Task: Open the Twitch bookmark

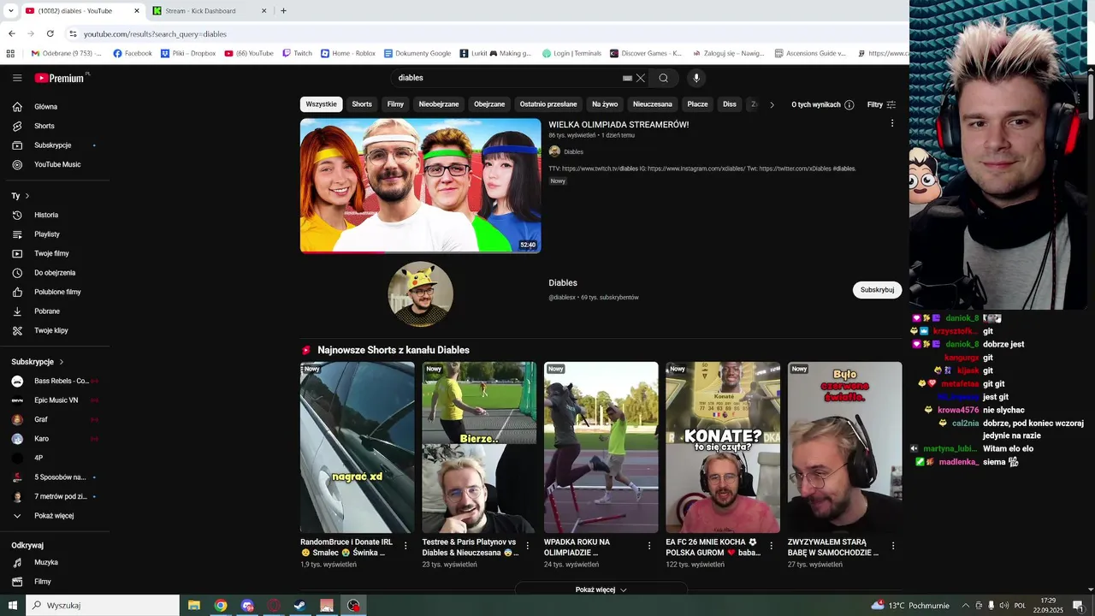Action: click(297, 53)
